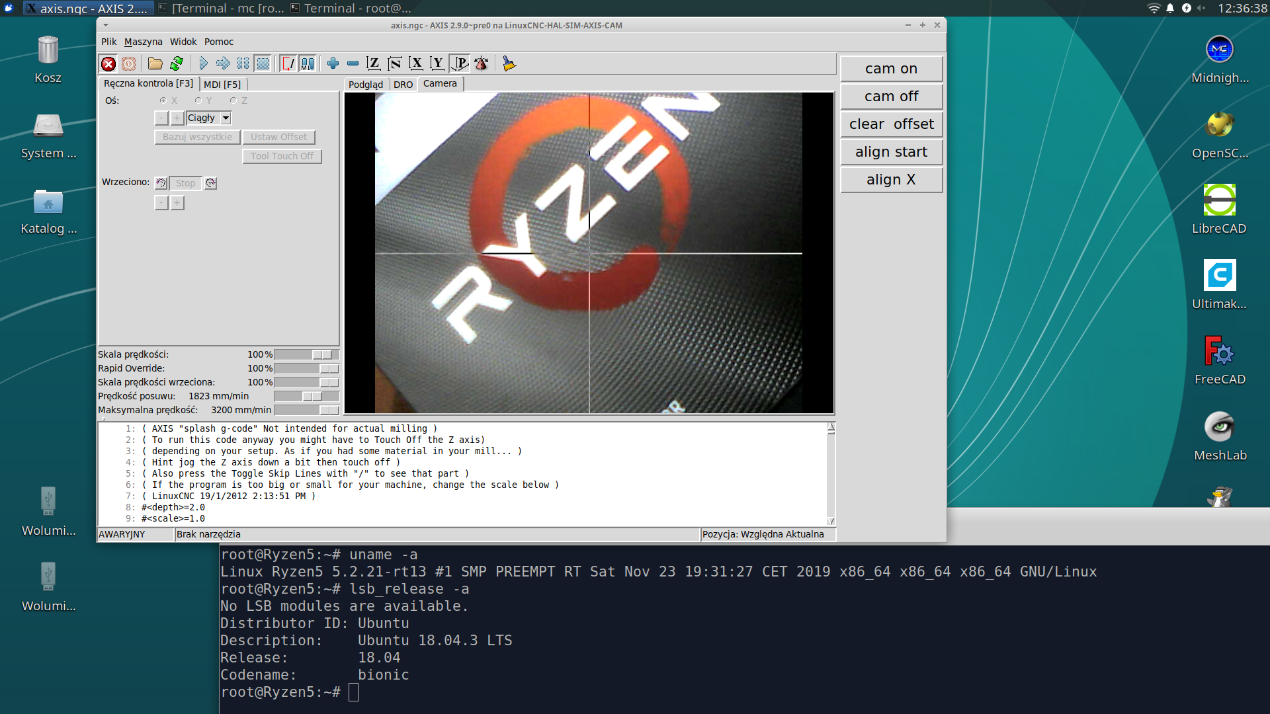This screenshot has width=1270, height=714.
Task: Open Midnight Commander desktop icon
Action: [x=1220, y=60]
